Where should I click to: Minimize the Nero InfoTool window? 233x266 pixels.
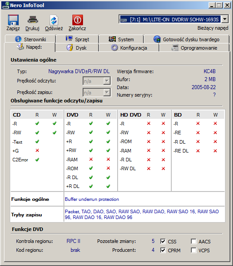click(212, 5)
